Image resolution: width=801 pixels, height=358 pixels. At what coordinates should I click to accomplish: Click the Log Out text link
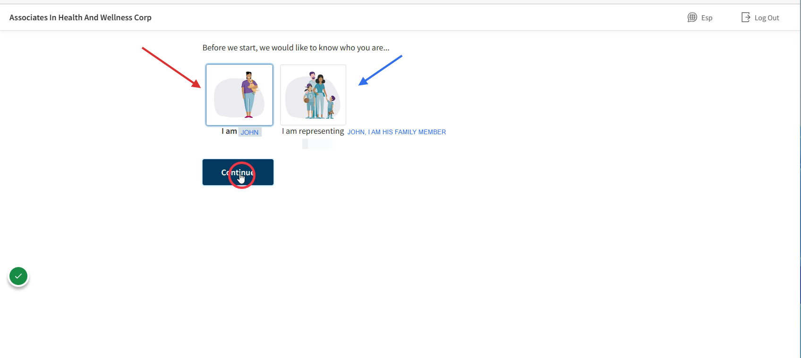pyautogui.click(x=767, y=18)
